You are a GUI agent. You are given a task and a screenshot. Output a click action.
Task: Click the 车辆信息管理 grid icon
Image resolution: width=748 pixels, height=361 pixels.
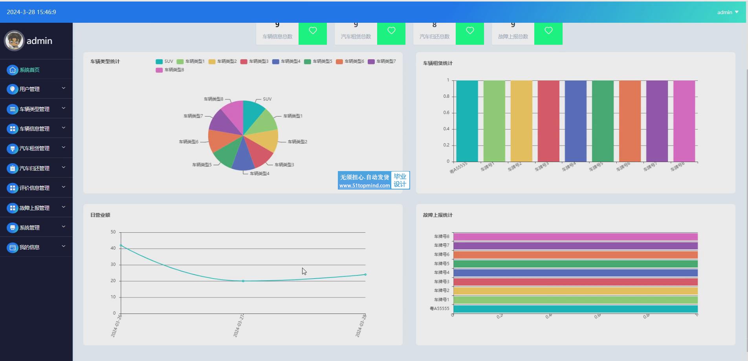13,129
